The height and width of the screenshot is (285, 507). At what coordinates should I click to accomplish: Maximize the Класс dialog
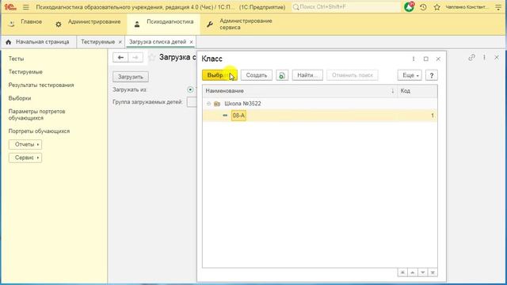tap(426, 59)
